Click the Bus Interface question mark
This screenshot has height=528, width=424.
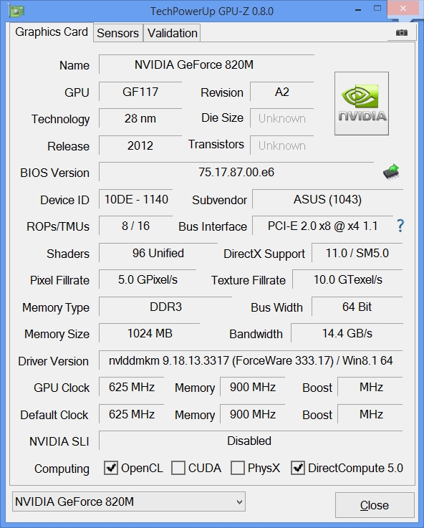click(400, 226)
